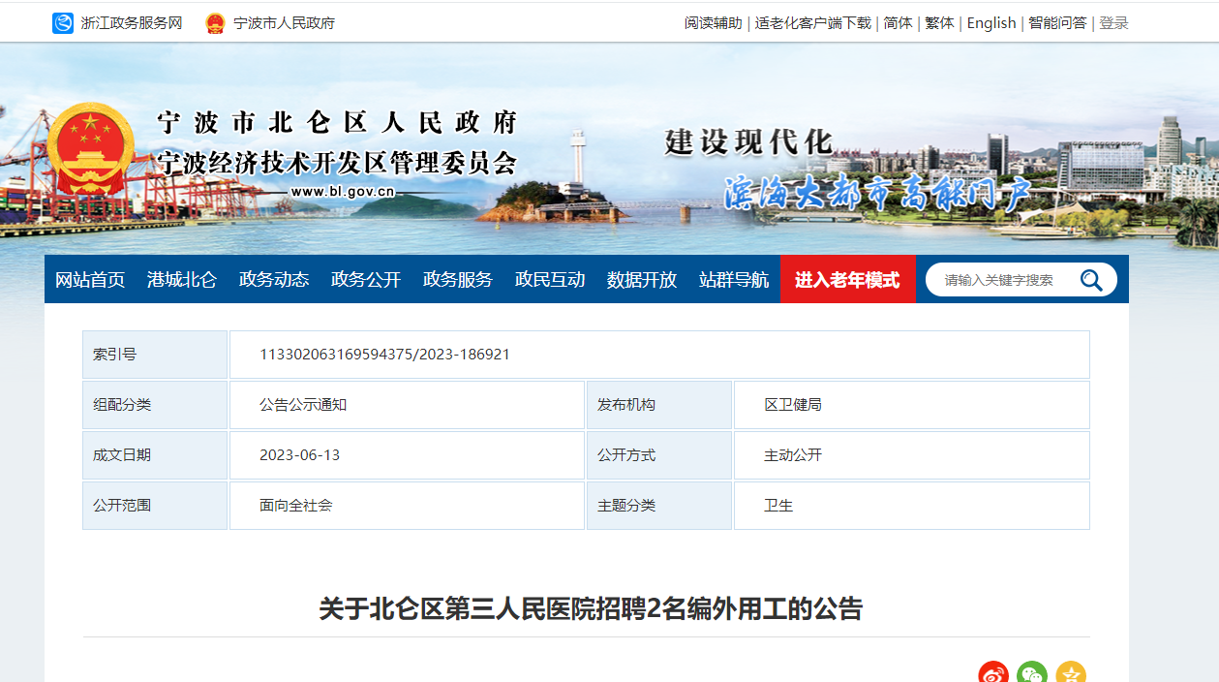Go to 网站首页 home page

pyautogui.click(x=90, y=280)
